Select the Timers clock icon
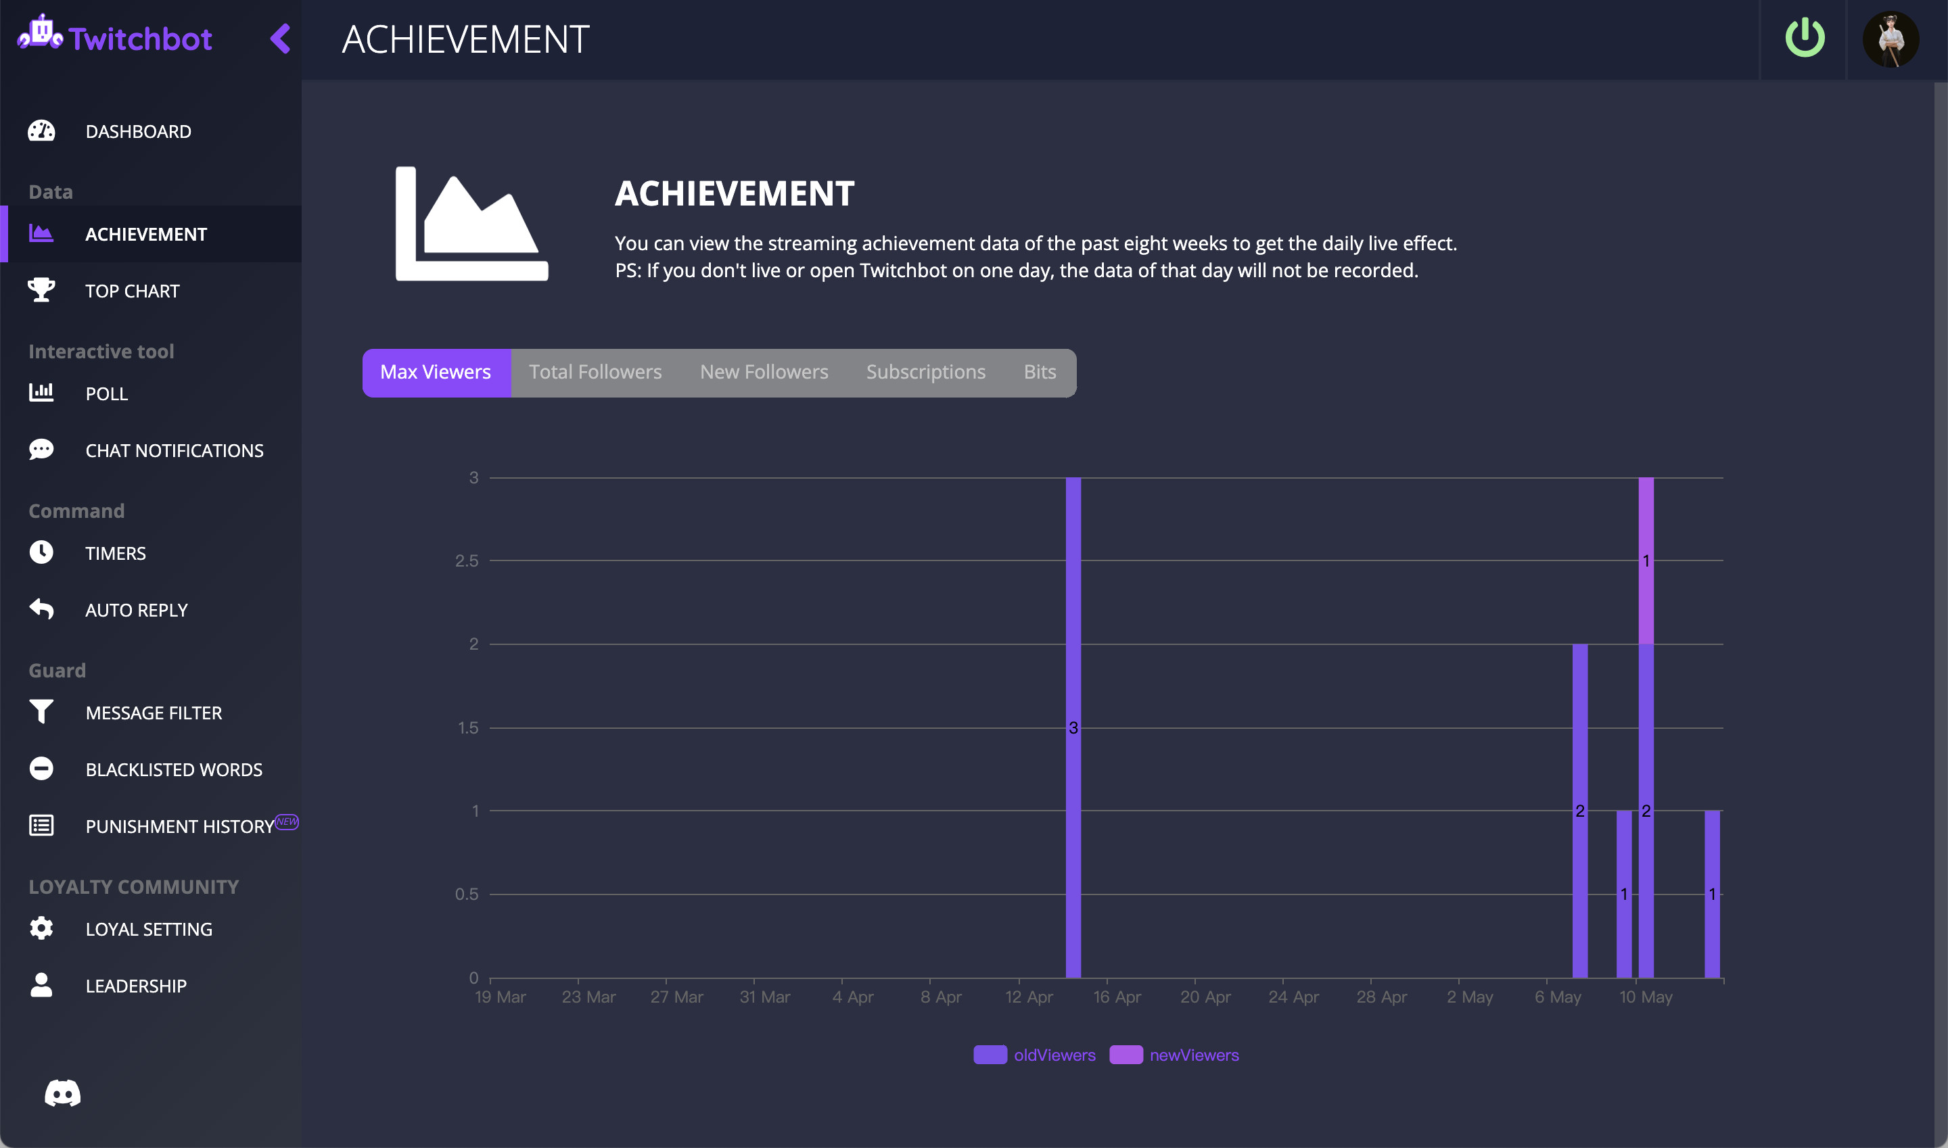Screen dimensions: 1948x1148 click(41, 552)
